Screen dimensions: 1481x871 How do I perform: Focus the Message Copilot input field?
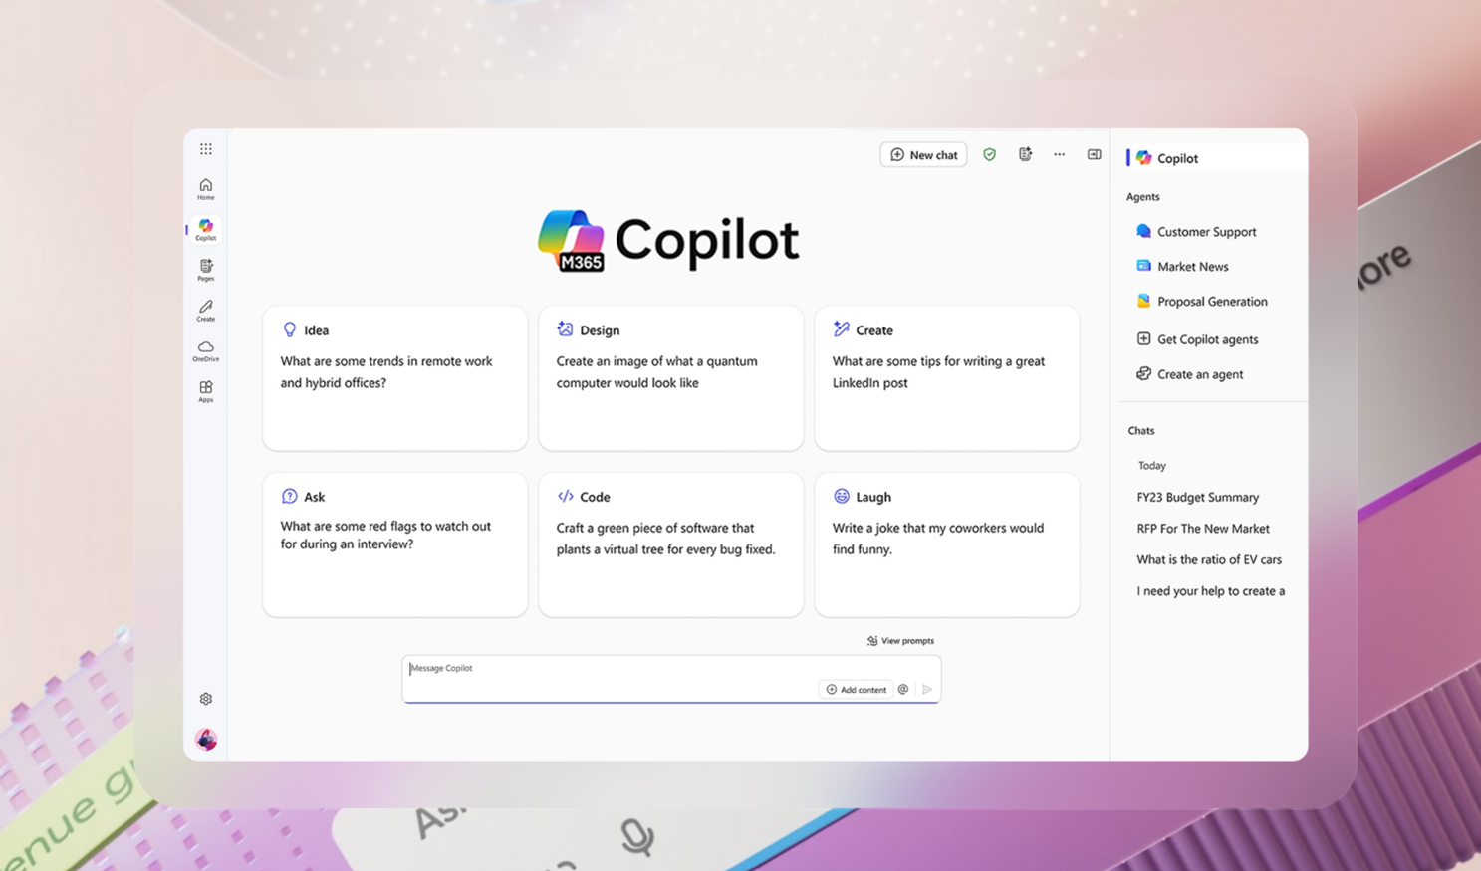point(671,678)
